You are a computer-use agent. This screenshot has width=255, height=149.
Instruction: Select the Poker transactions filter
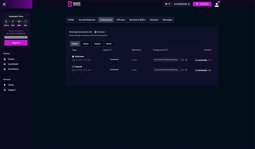tap(86, 44)
